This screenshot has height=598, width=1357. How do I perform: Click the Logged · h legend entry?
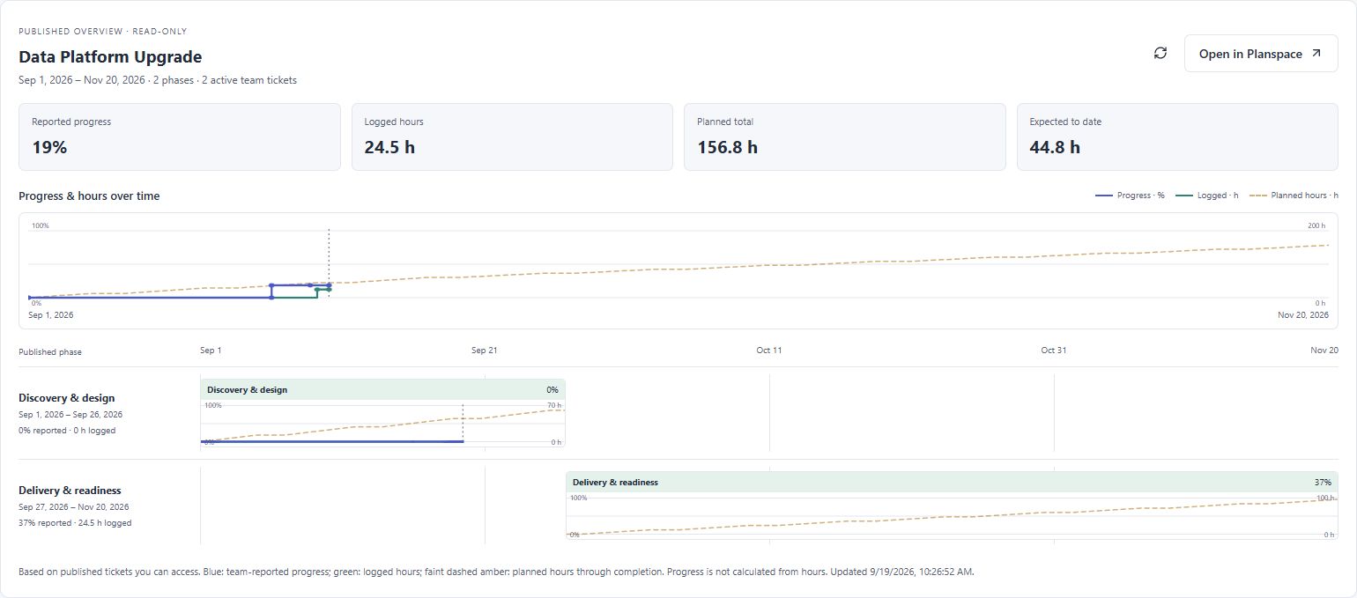[x=1207, y=196]
